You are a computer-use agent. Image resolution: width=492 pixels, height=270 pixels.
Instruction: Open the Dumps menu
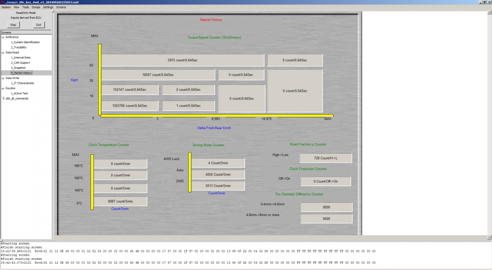pos(36,7)
